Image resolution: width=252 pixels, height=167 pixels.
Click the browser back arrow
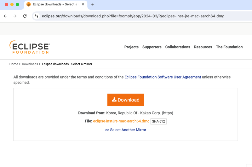point(5,16)
